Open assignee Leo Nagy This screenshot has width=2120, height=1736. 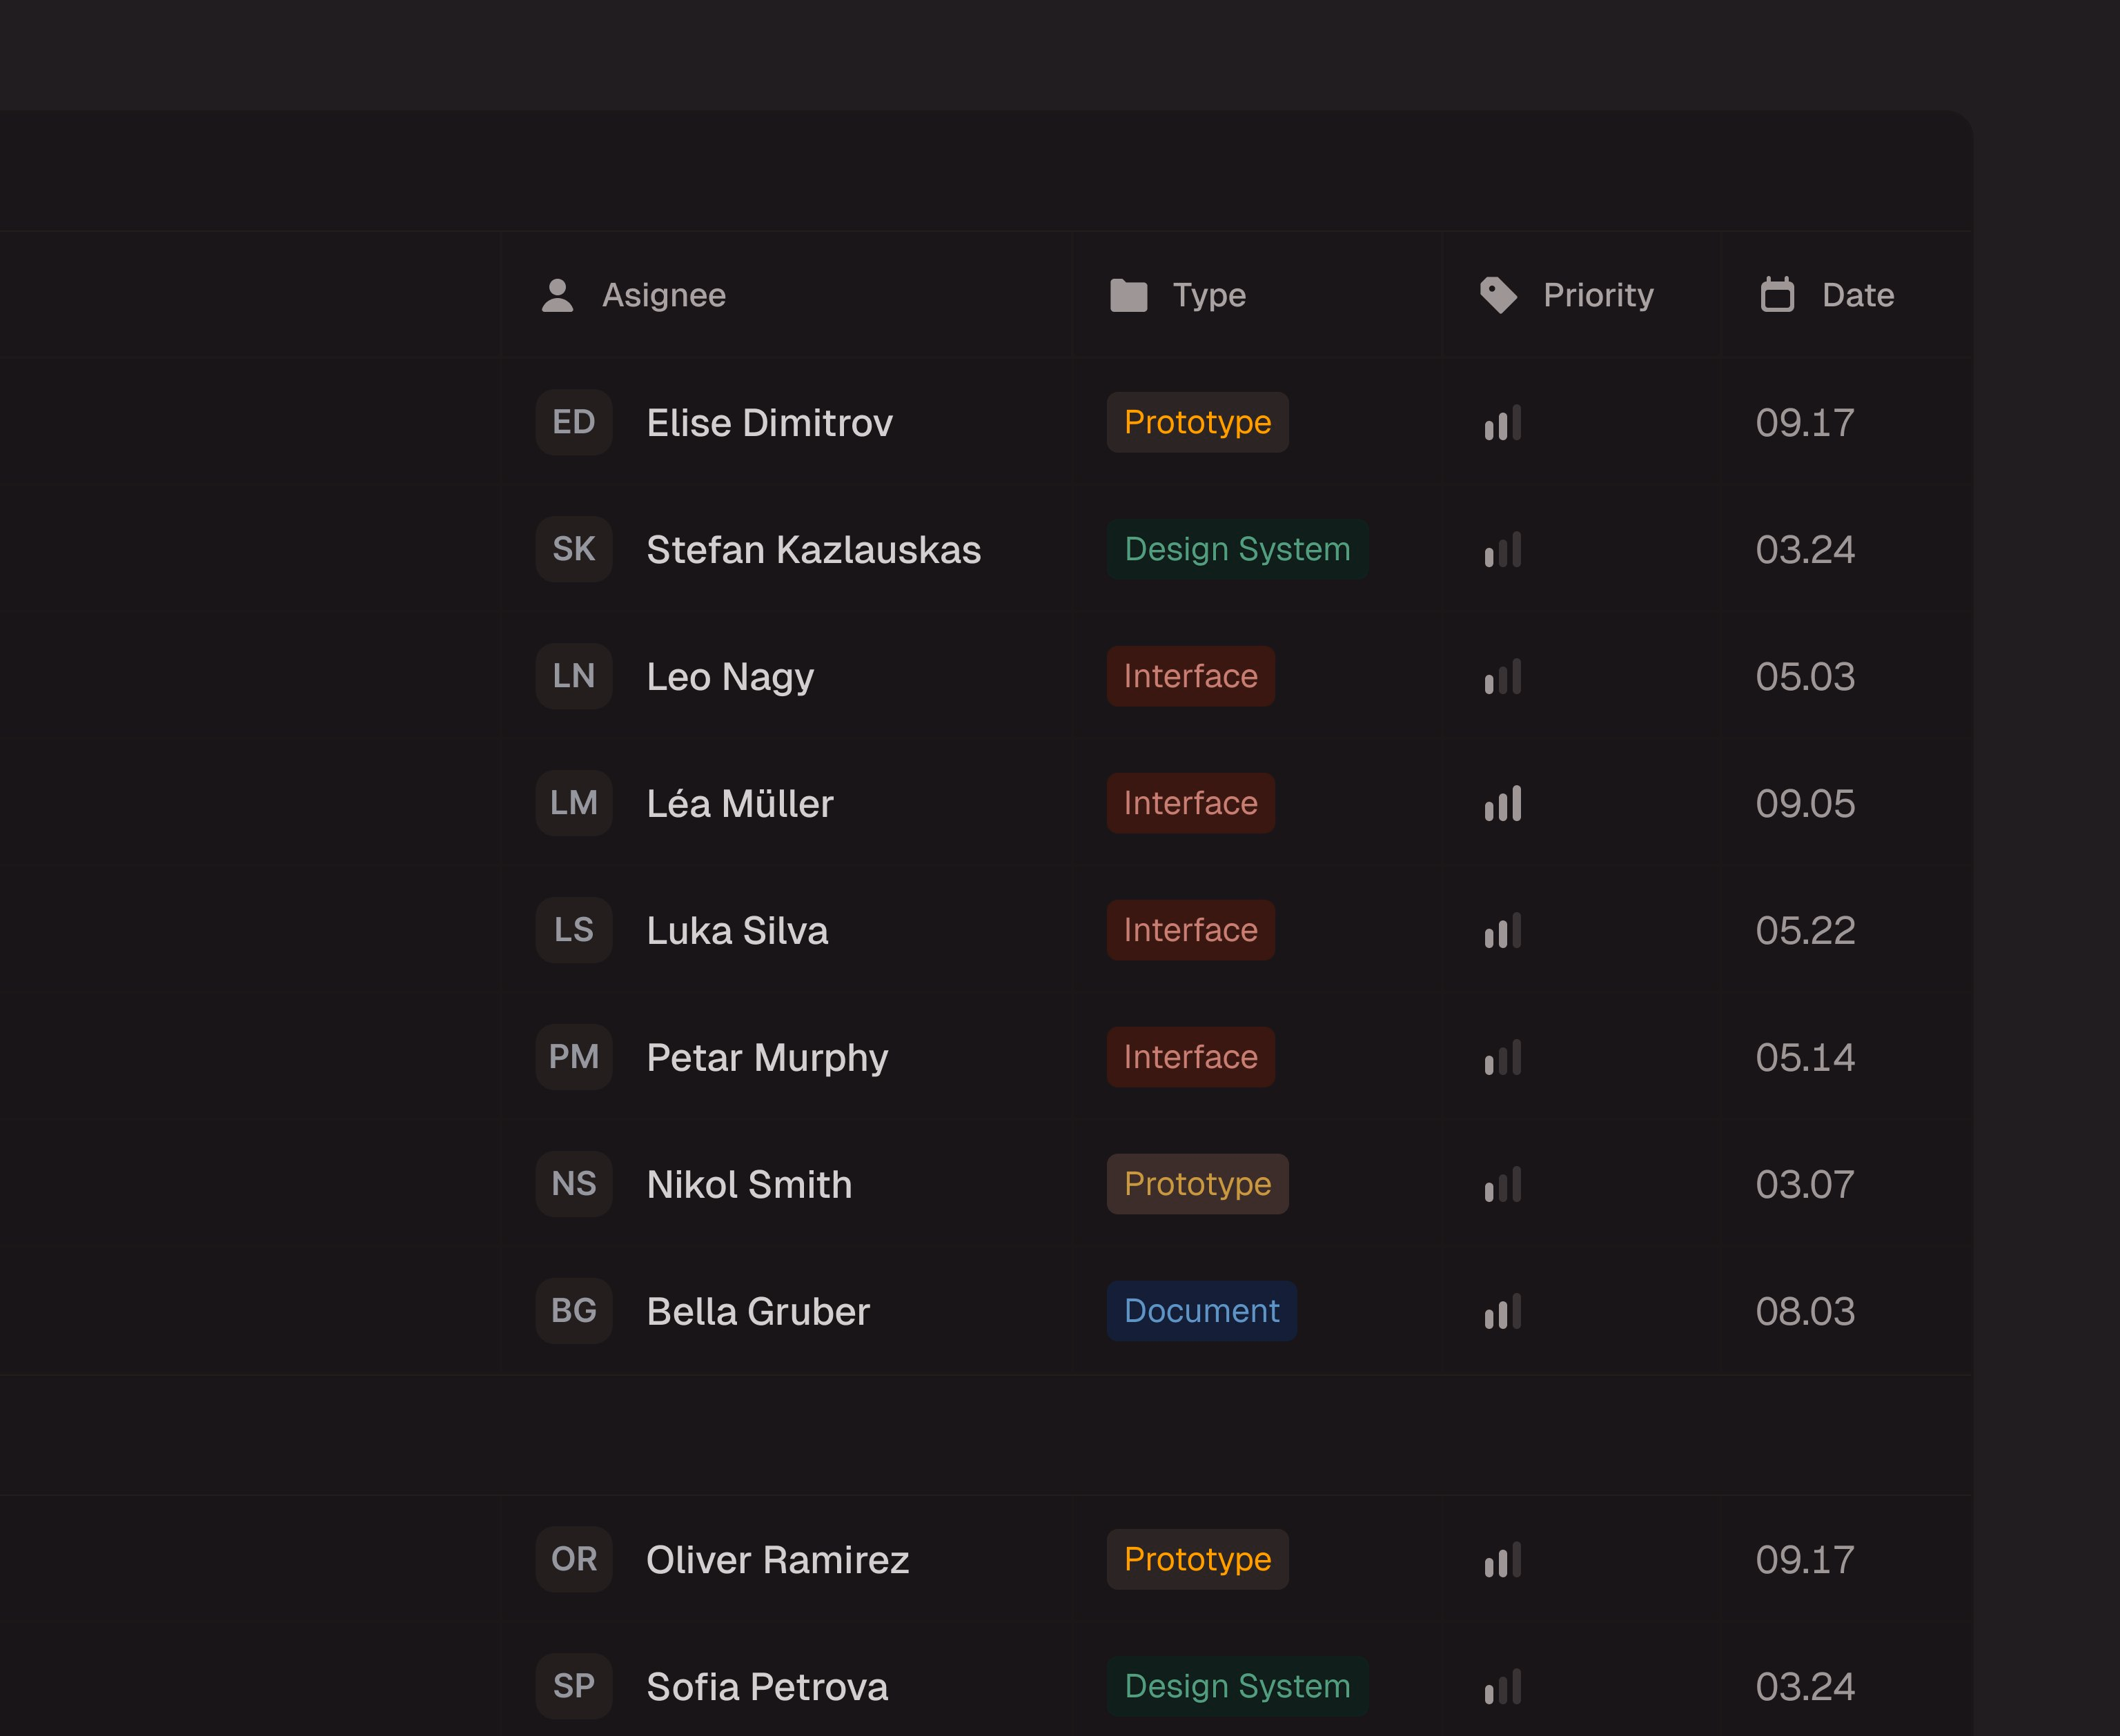point(730,676)
